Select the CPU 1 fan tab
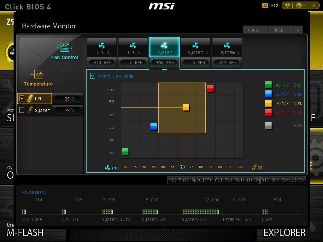The image size is (323, 242). (x=102, y=47)
